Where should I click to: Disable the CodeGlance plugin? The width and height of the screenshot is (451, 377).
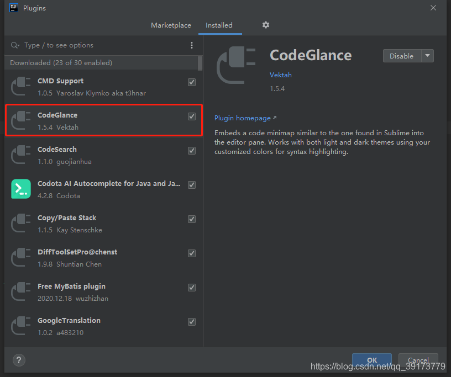click(x=402, y=56)
